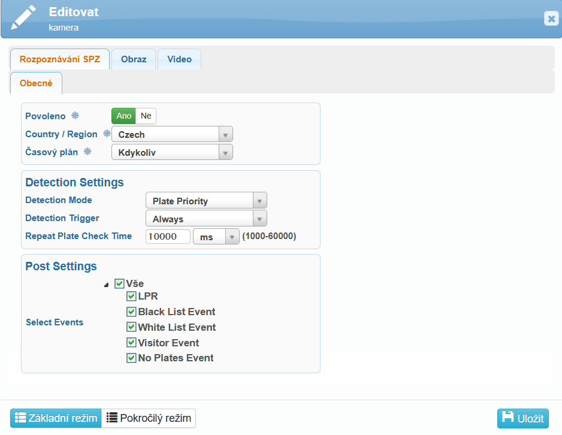This screenshot has width=562, height=435.
Task: Uncheck the Black List Event checkbox
Action: [131, 312]
